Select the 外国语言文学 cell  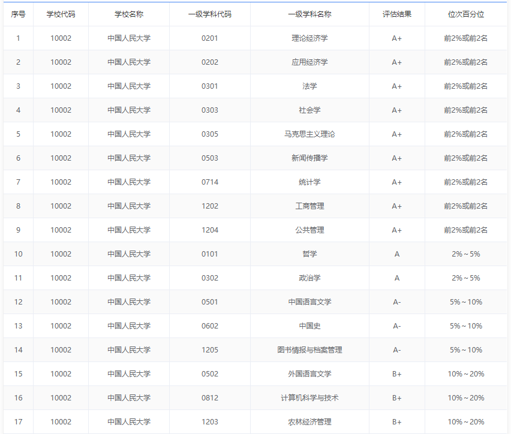(309, 373)
